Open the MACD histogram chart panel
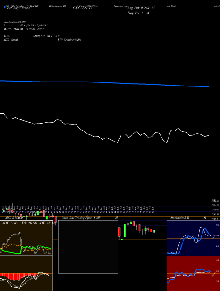220x291 pixels. [x=26, y=273]
